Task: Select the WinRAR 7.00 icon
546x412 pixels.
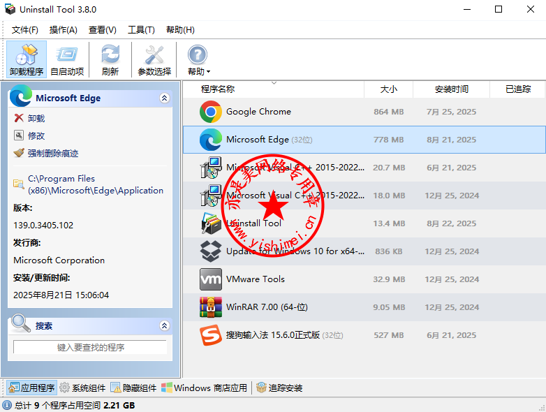Action: [211, 307]
